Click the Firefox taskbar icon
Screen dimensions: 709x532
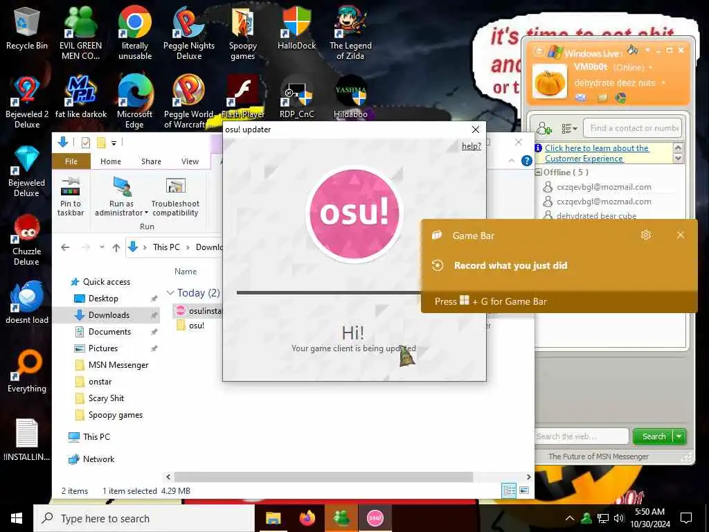(307, 518)
